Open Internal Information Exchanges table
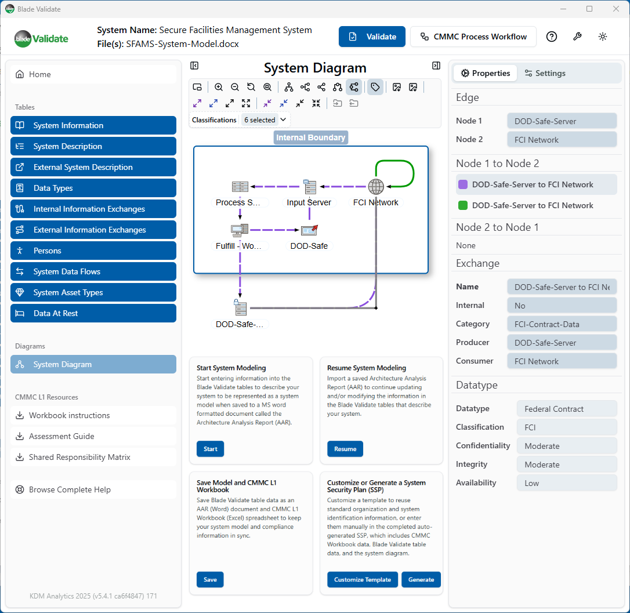 tap(93, 209)
